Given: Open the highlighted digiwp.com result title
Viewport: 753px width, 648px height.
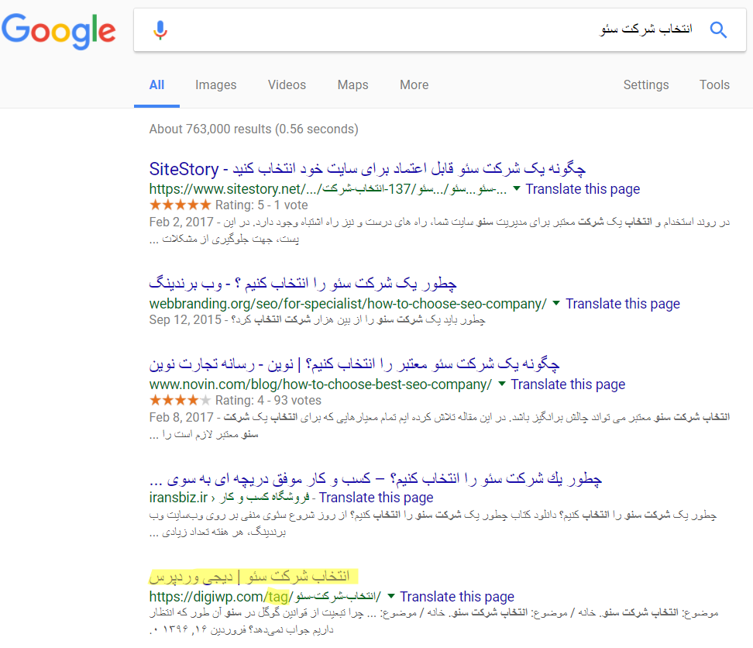Looking at the screenshot, I should coord(249,577).
